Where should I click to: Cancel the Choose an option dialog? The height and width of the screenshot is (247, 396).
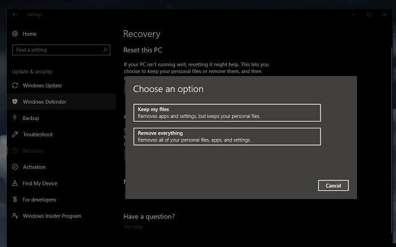[334, 185]
